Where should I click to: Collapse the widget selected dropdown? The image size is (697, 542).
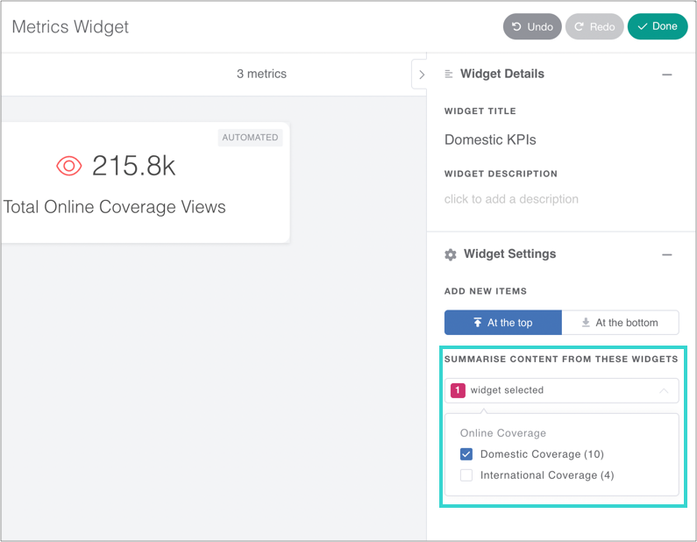[x=664, y=390]
